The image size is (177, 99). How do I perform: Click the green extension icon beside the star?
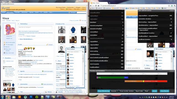(x=172, y=6)
